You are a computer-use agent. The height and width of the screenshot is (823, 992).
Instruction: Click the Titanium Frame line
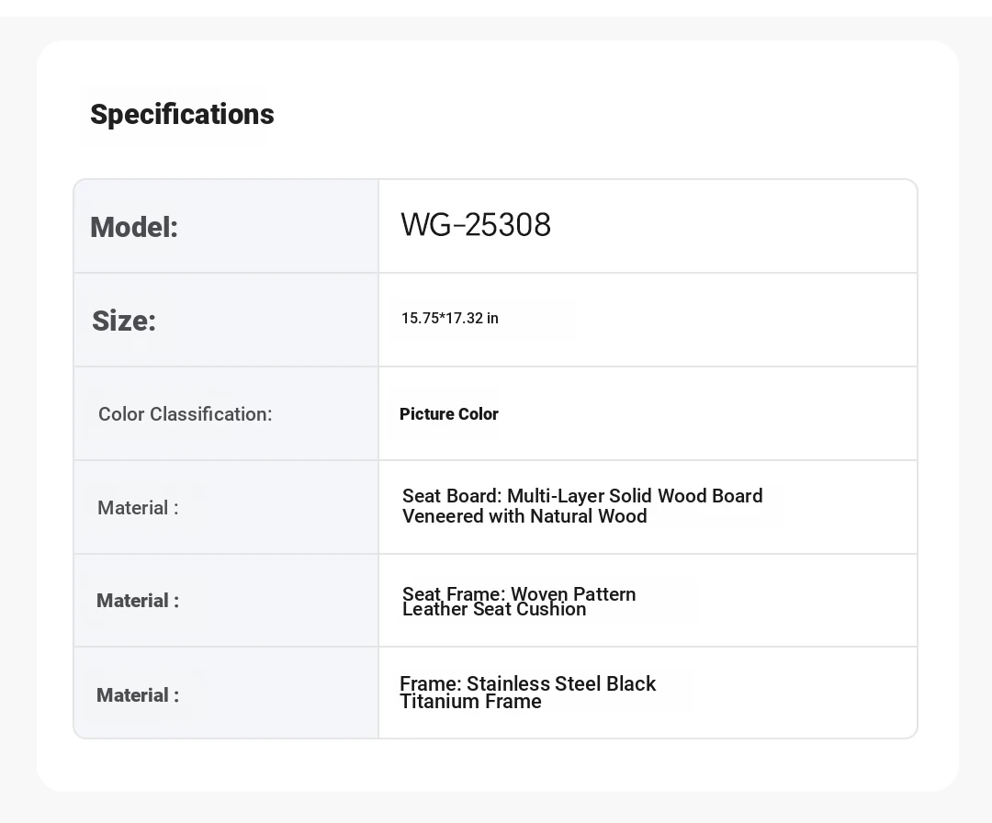coord(470,702)
